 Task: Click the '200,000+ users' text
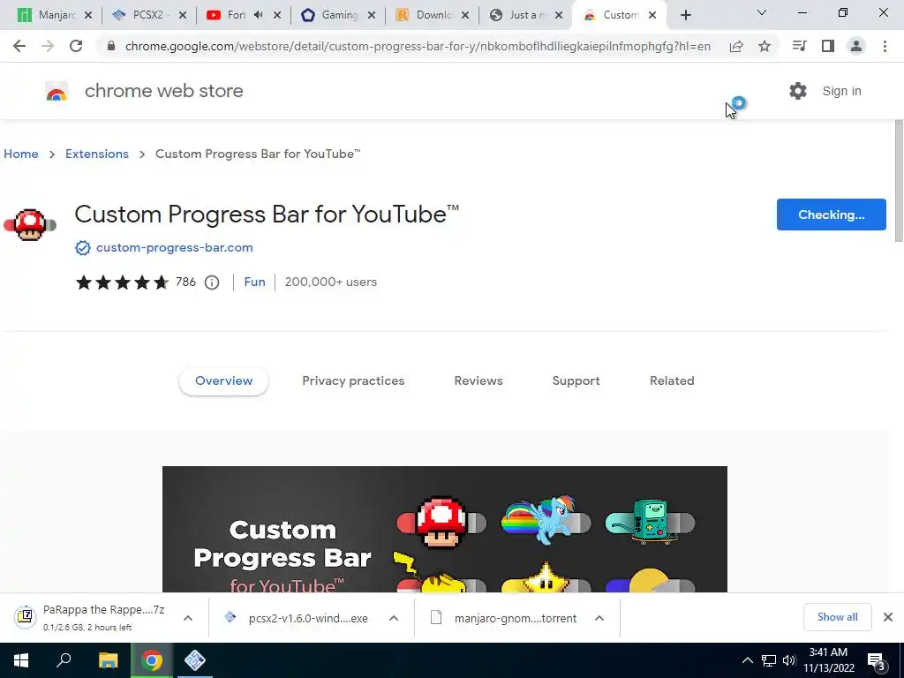330,282
